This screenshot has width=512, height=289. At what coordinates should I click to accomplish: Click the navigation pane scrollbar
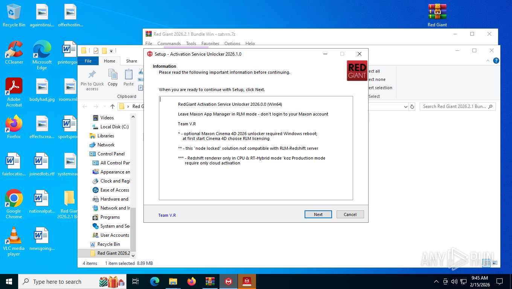point(133,229)
